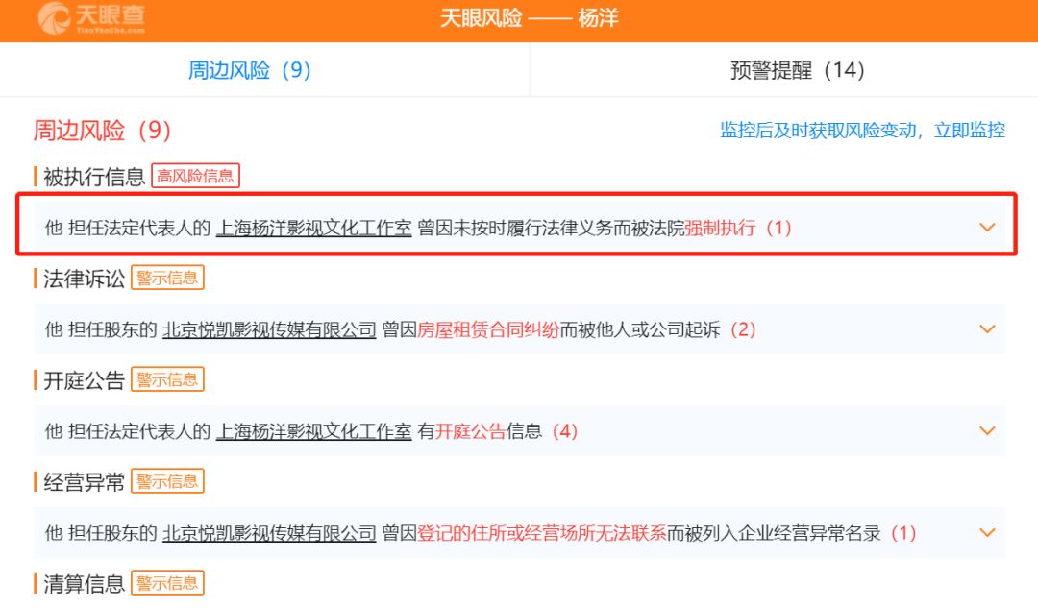Open 上海杨洋影视文化工作室 link in 开庭公告 row
The height and width of the screenshot is (608, 1038).
[313, 432]
